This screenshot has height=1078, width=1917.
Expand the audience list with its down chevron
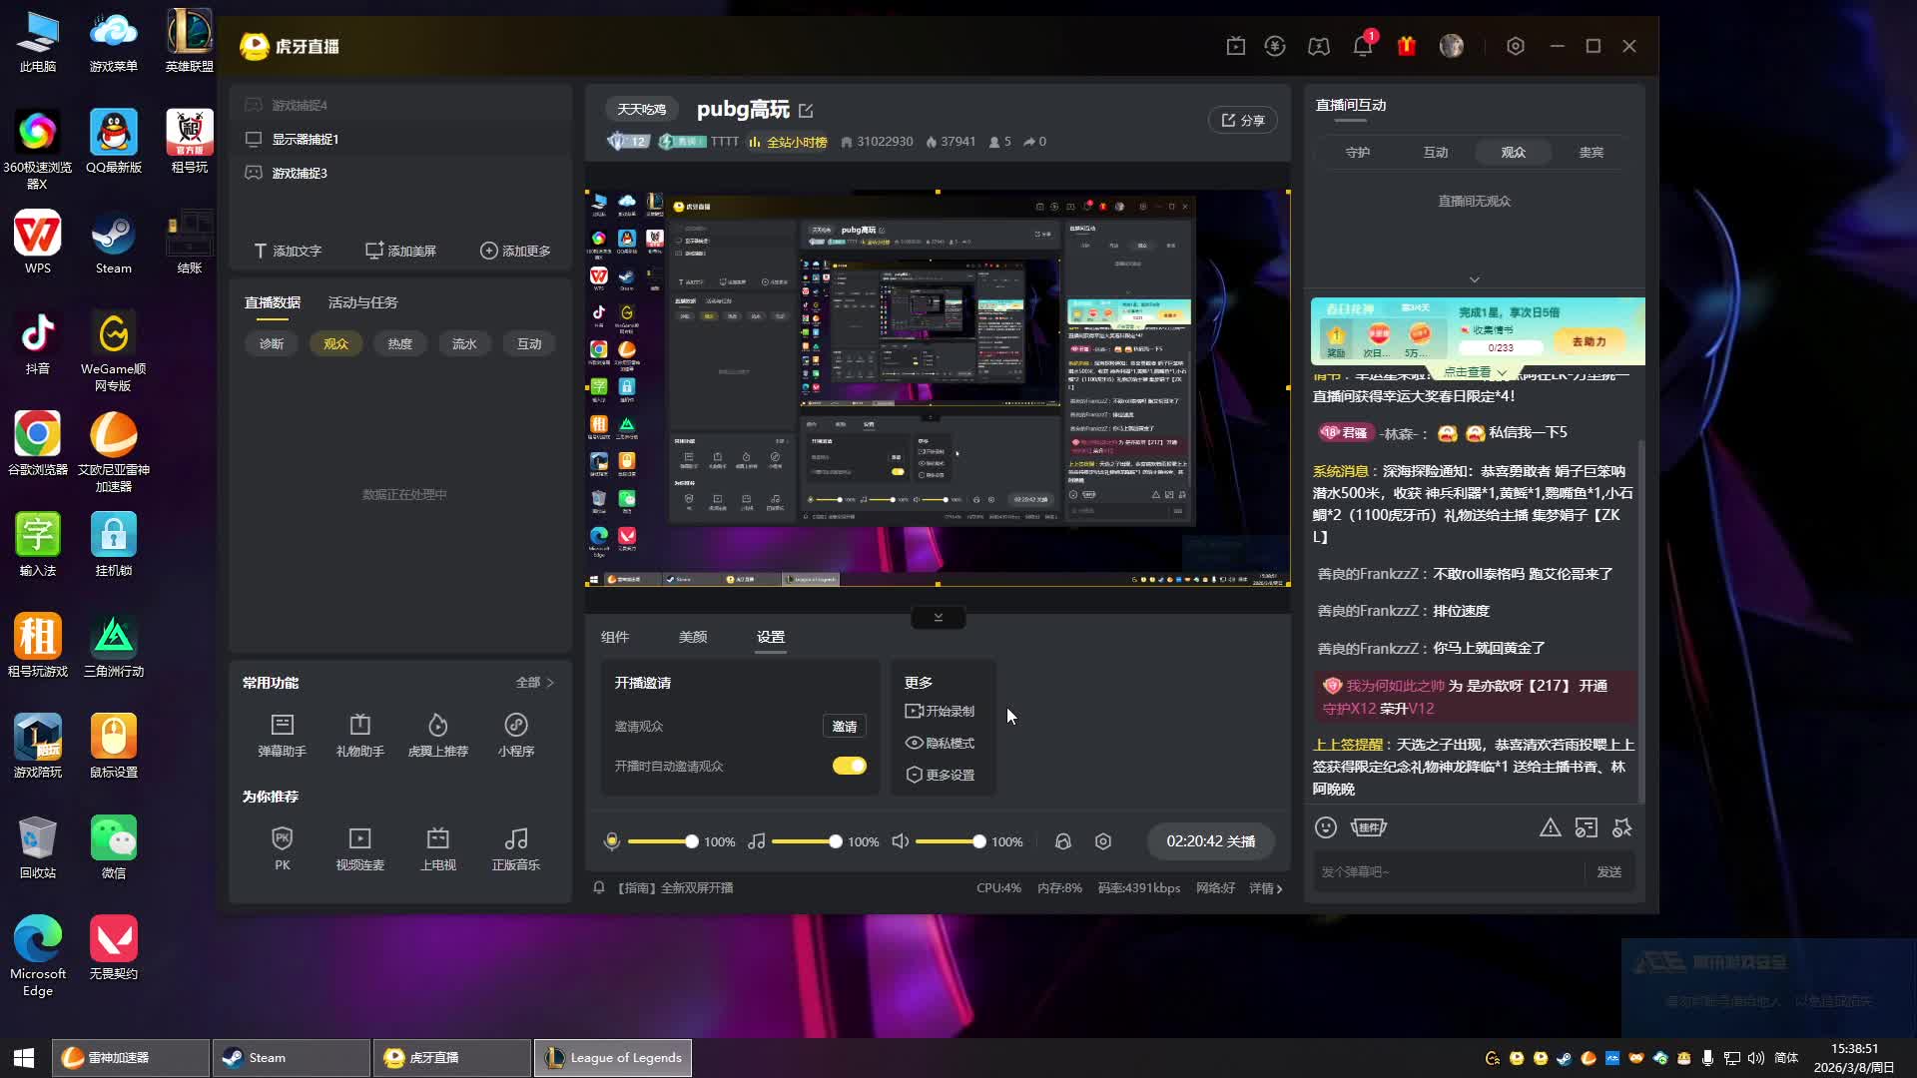(1474, 279)
